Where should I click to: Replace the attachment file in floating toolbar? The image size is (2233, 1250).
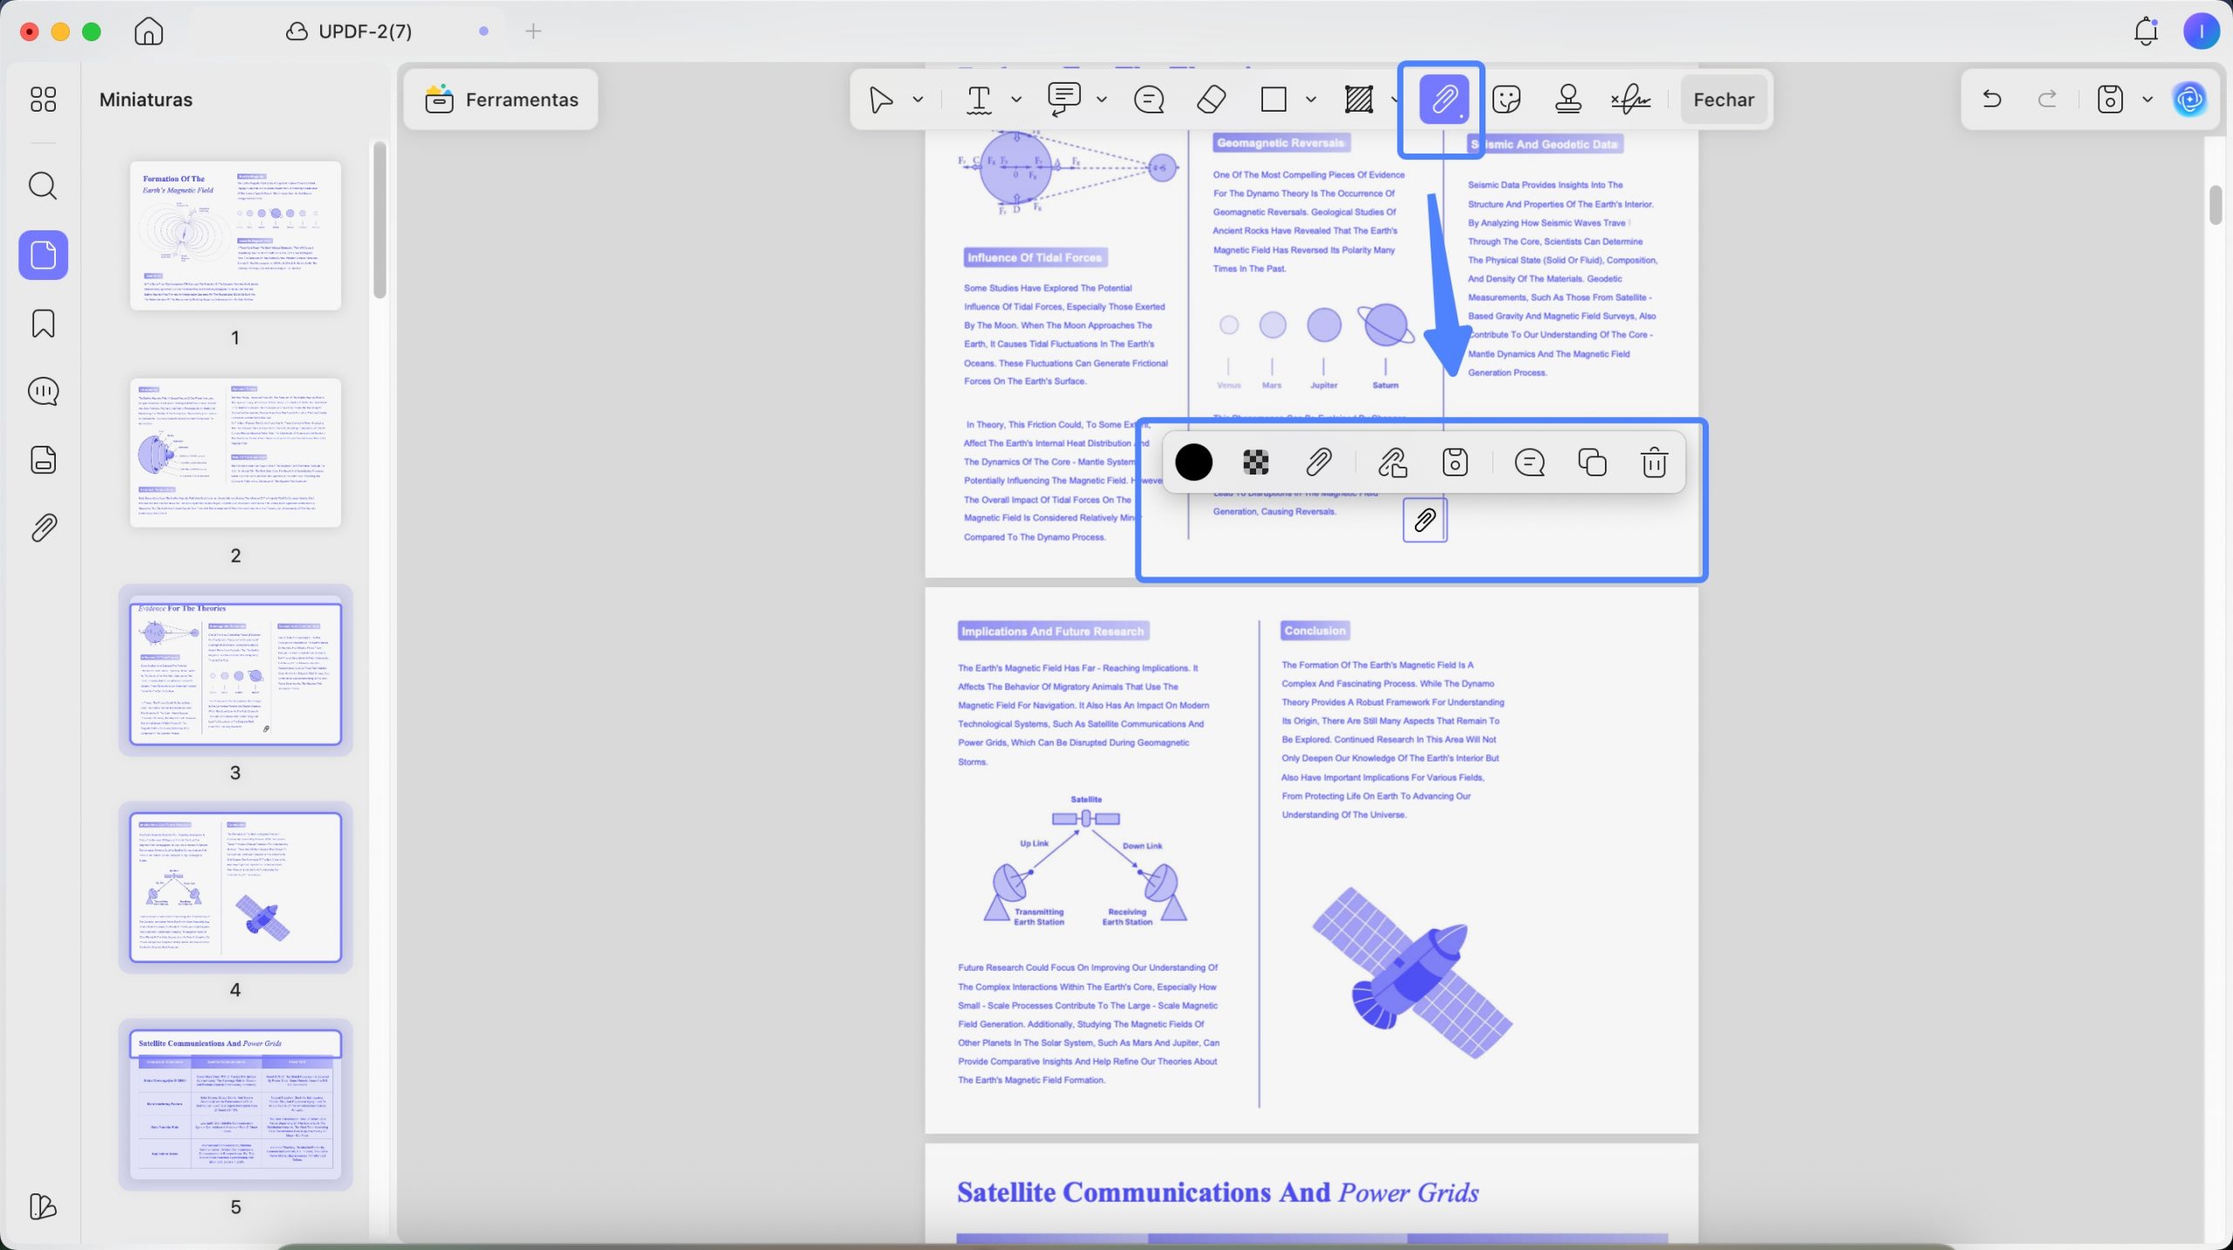click(x=1392, y=462)
